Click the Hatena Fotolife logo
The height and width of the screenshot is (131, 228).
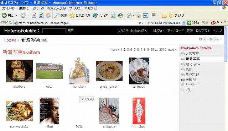tap(22, 31)
